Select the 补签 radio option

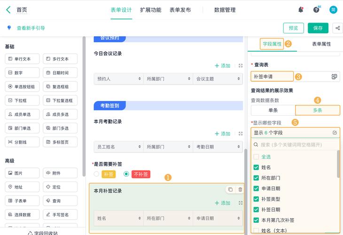(x=96, y=174)
